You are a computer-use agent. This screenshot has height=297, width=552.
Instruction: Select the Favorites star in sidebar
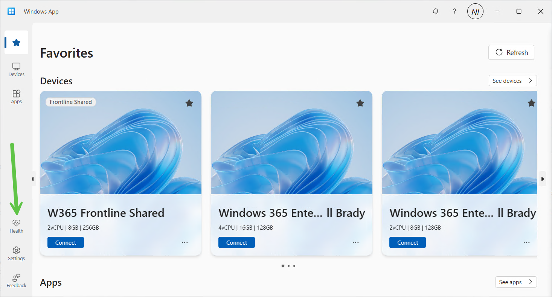(16, 43)
